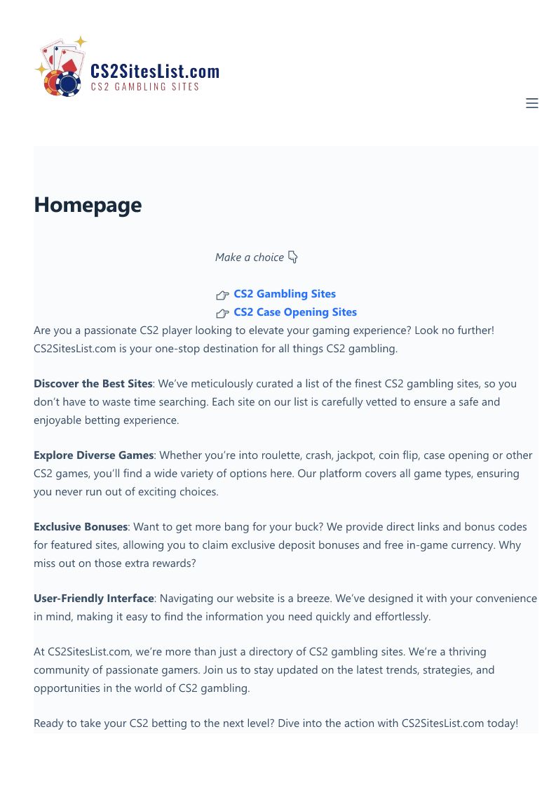Click the paragraph starting Are you a passionate
The height and width of the screenshot is (788, 556).
(264, 339)
